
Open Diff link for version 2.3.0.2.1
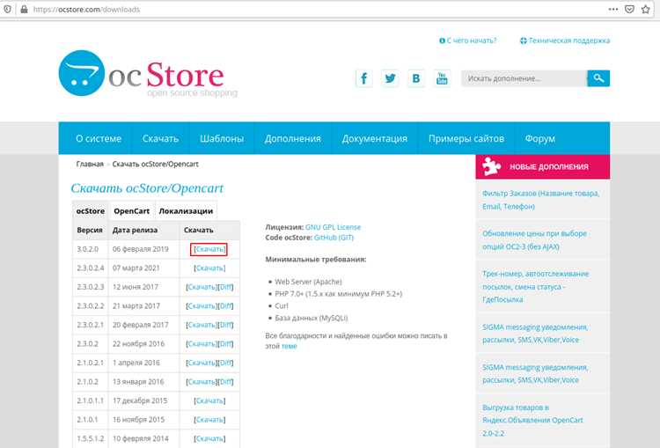coord(225,325)
